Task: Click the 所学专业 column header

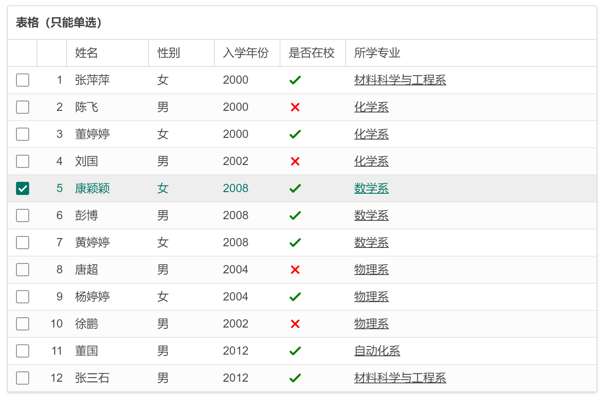Action: 471,53
